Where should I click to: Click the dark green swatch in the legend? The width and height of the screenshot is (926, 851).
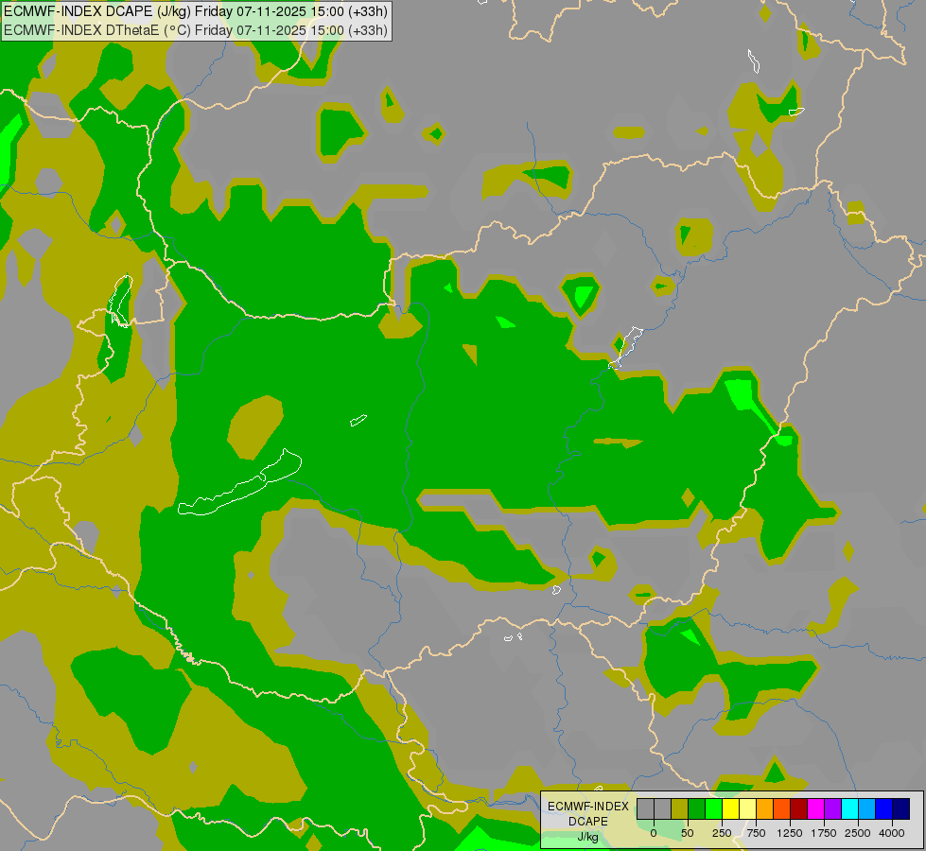pyautogui.click(x=697, y=808)
